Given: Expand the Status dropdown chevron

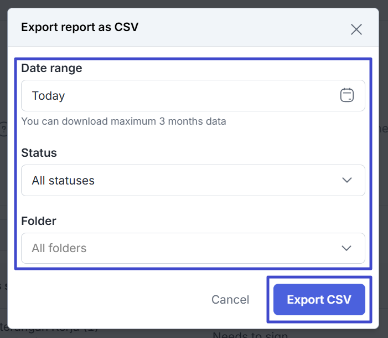Looking at the screenshot, I should coord(347,180).
